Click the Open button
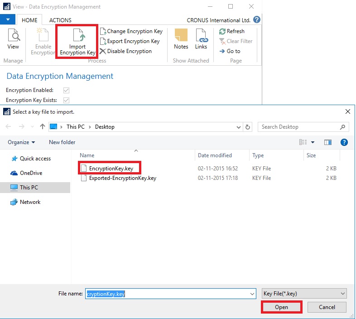The height and width of the screenshot is (319, 356). (x=281, y=307)
